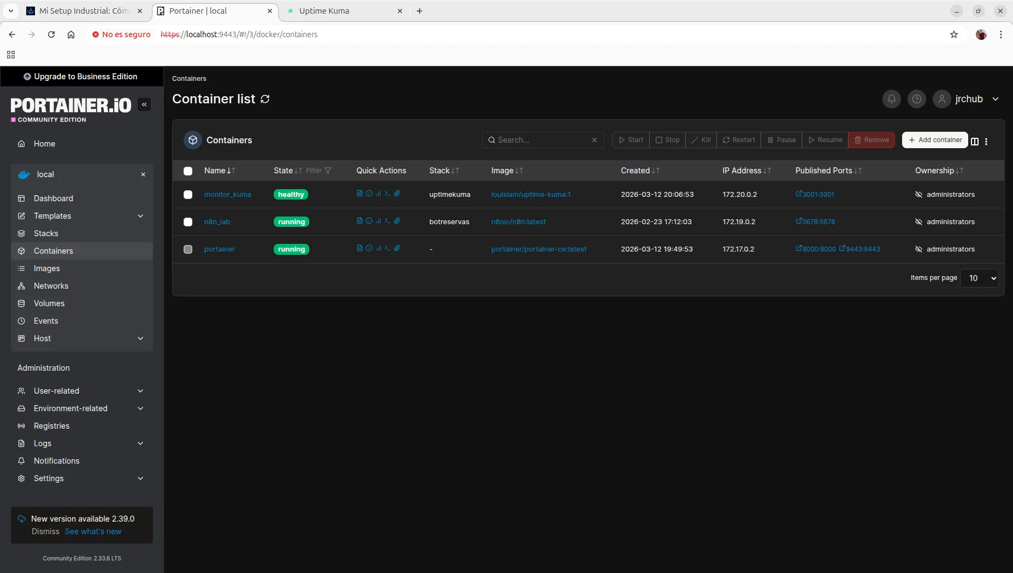
Task: Open published port 3001:3001 link
Action: pyautogui.click(x=815, y=194)
